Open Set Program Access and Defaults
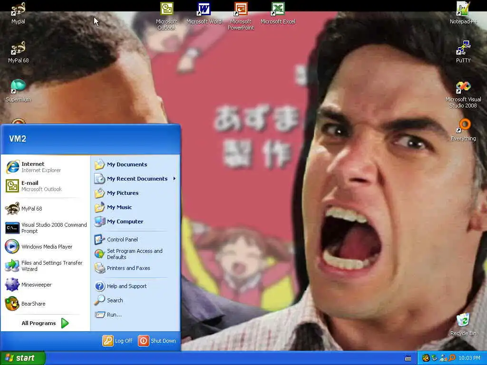Image resolution: width=487 pixels, height=365 pixels. pyautogui.click(x=136, y=254)
